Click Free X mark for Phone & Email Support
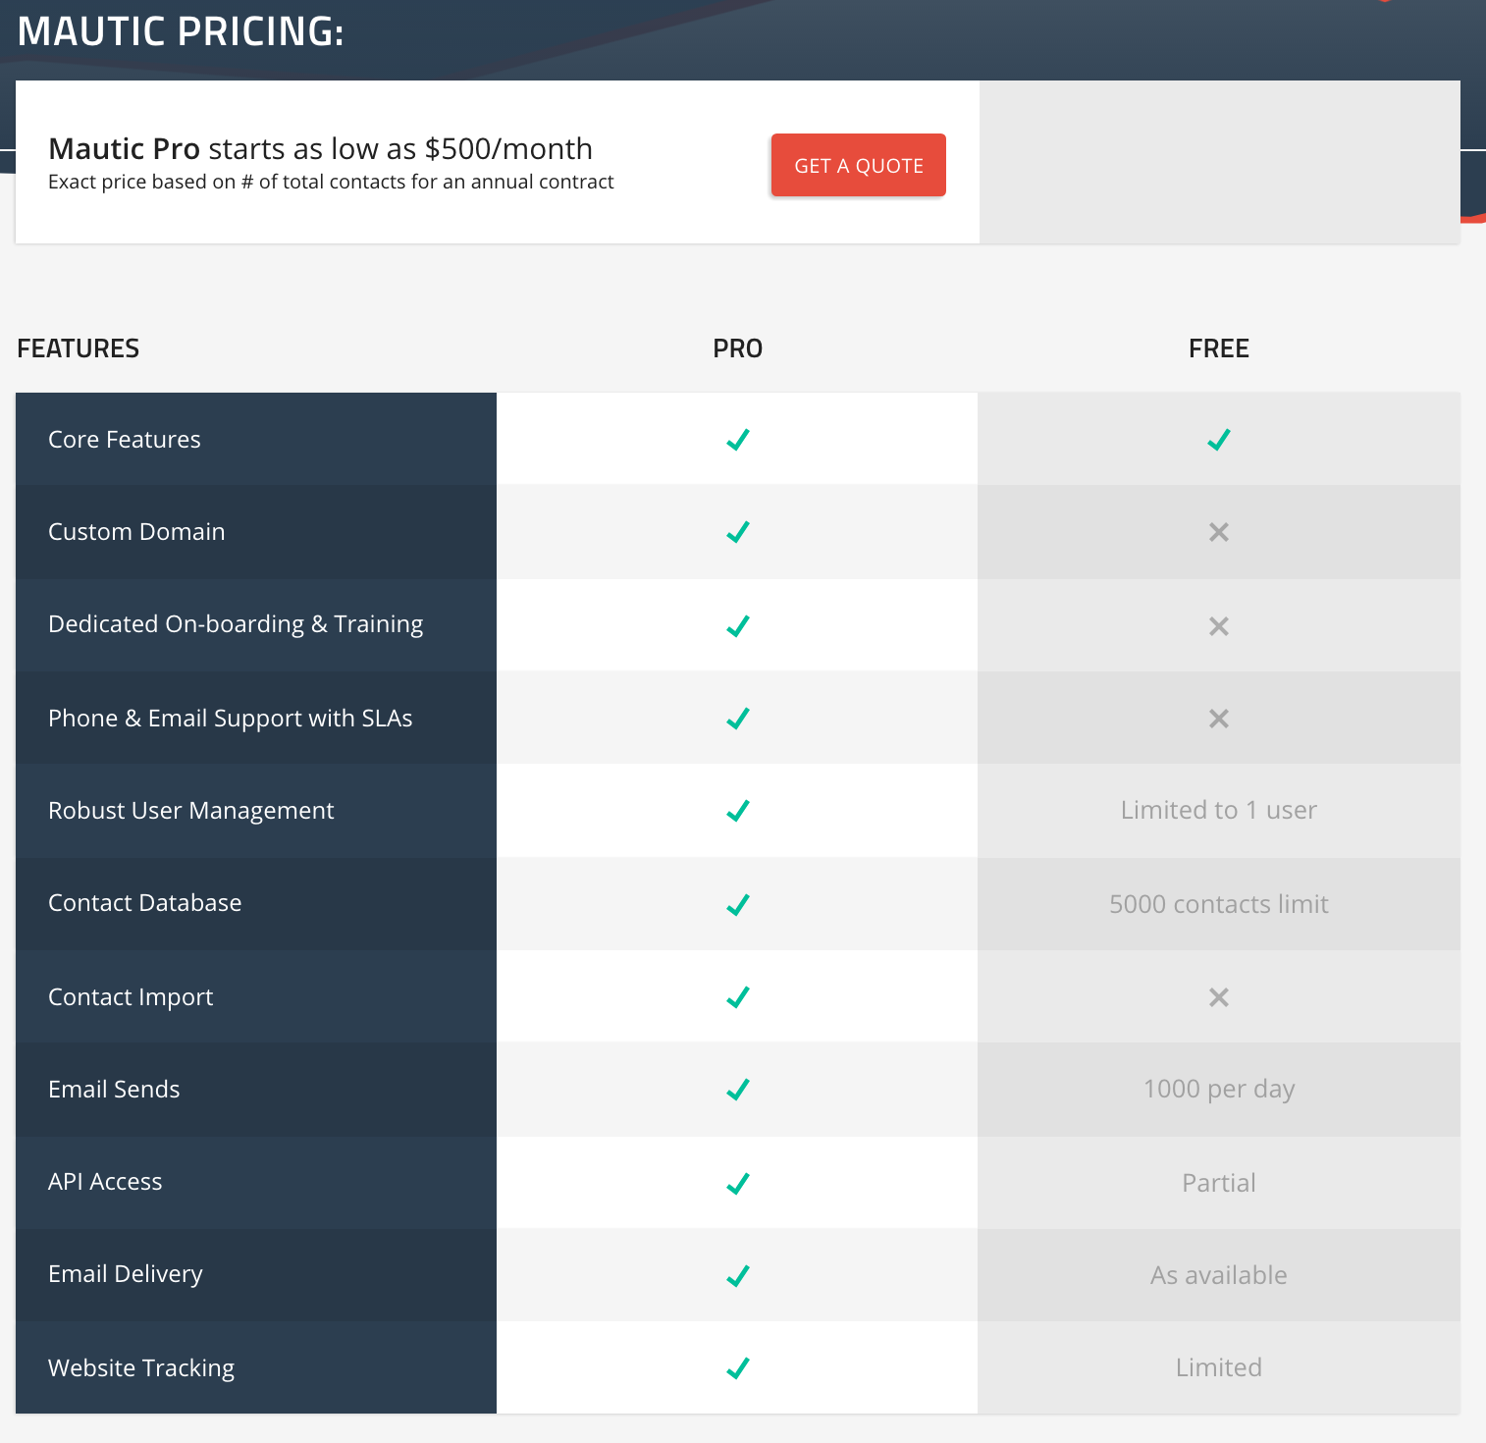Image resolution: width=1486 pixels, height=1443 pixels. coord(1219,719)
